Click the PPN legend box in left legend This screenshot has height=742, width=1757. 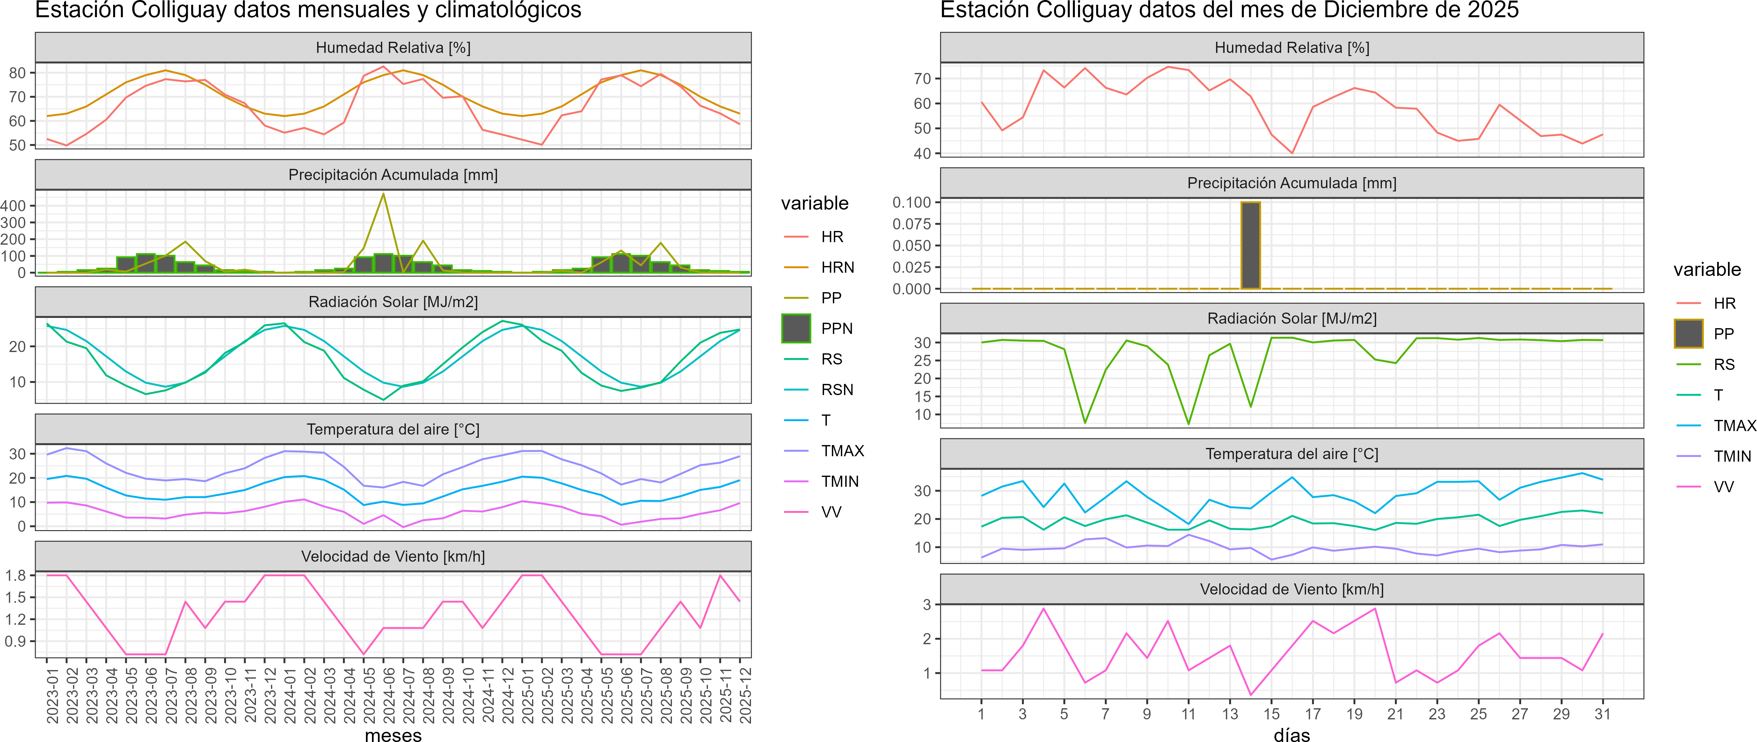tap(796, 328)
